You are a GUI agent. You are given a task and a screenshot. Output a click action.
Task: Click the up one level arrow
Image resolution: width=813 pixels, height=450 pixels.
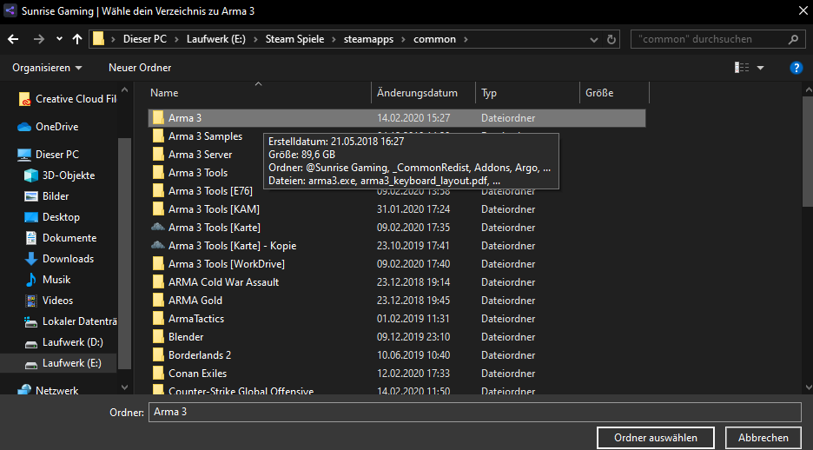[77, 39]
